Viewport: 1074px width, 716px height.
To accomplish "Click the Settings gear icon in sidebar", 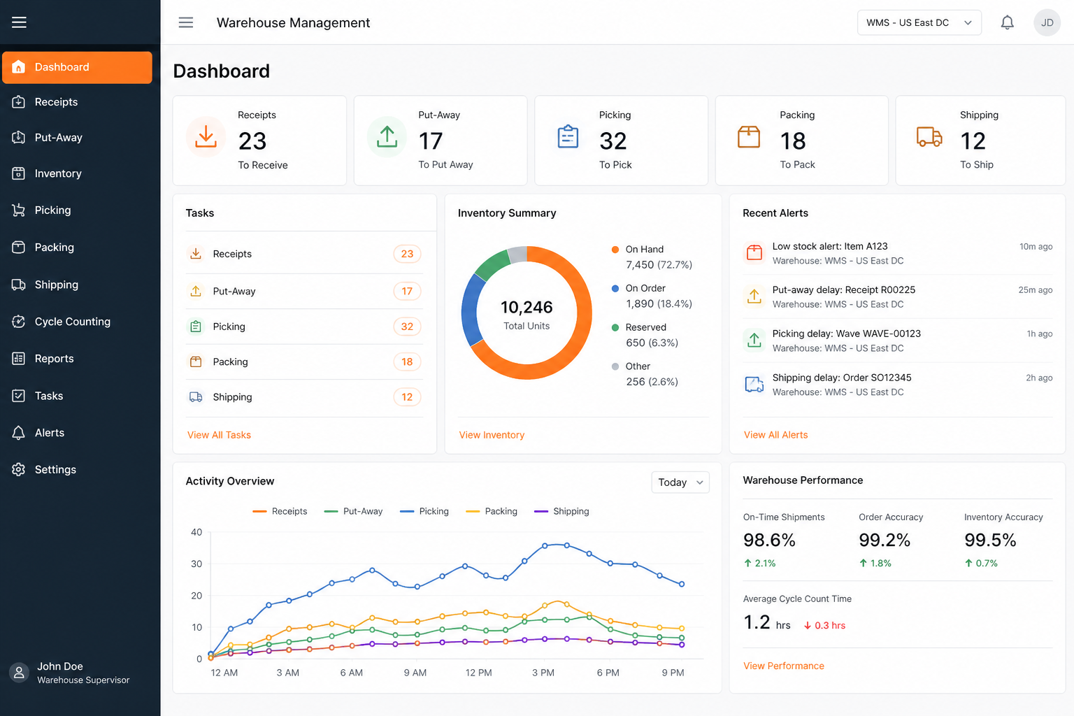I will coord(19,469).
